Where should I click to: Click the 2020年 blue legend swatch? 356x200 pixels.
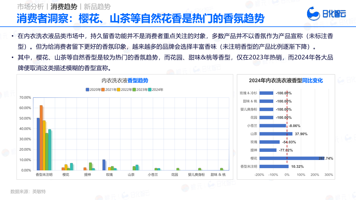[x=88, y=90]
